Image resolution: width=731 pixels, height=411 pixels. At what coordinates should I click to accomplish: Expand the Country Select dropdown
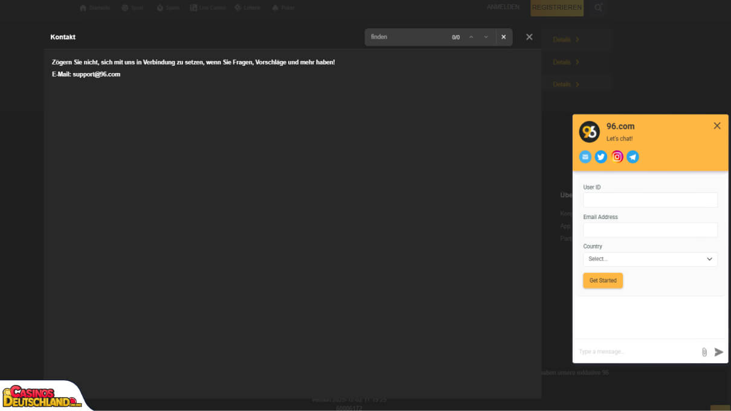[x=650, y=259]
